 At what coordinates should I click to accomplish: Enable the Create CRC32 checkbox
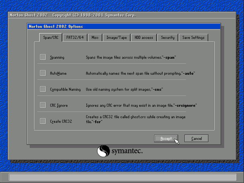(43, 121)
